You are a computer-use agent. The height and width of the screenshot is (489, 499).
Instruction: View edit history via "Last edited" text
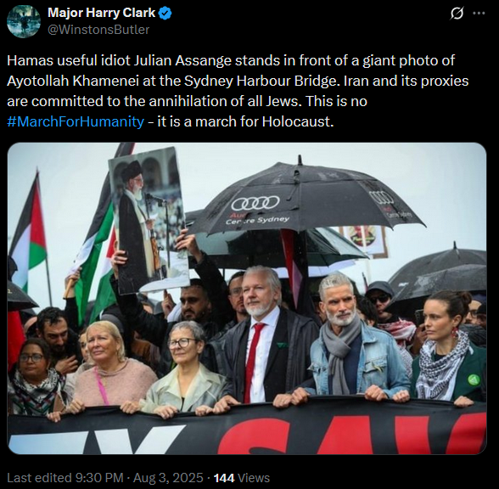tap(39, 478)
